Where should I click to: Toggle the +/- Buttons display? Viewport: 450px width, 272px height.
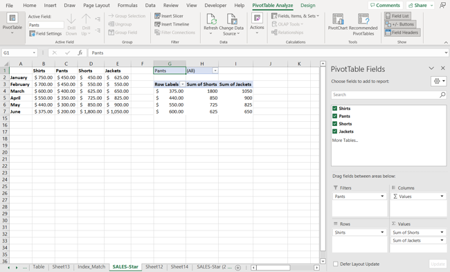(x=400, y=24)
